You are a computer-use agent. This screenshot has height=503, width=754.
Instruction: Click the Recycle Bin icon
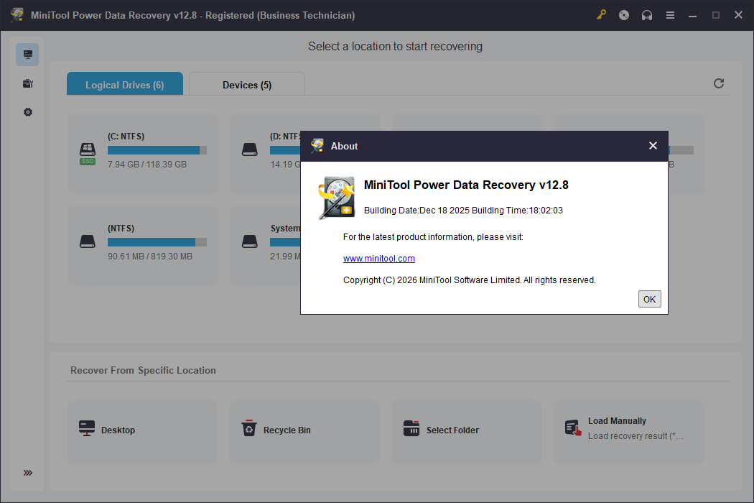[x=249, y=428]
